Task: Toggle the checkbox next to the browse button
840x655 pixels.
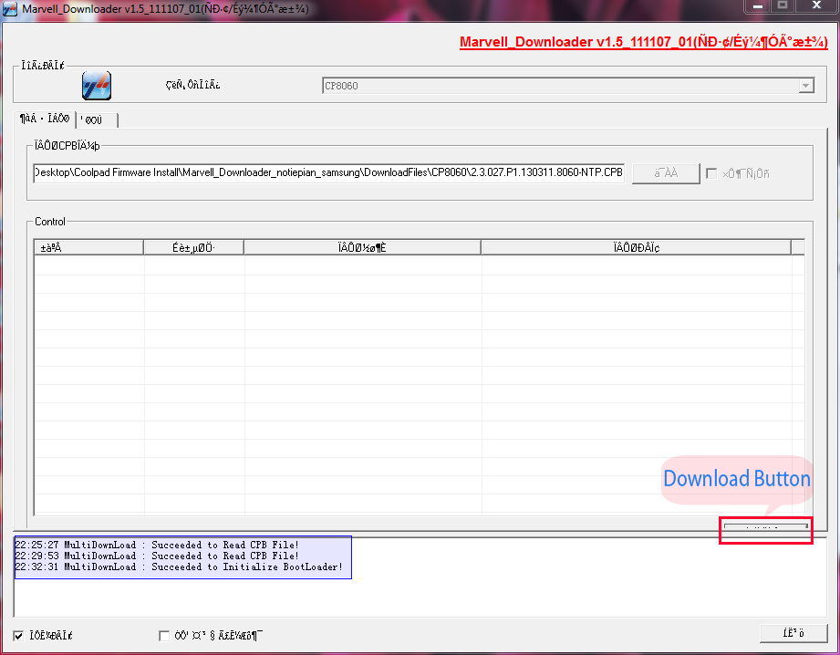Action: 711,173
